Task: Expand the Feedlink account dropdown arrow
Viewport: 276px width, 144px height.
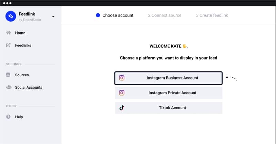Action: (x=53, y=17)
